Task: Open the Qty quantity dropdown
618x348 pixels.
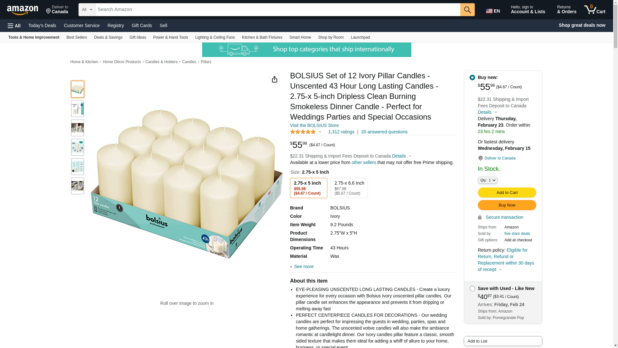Action: tap(487, 180)
